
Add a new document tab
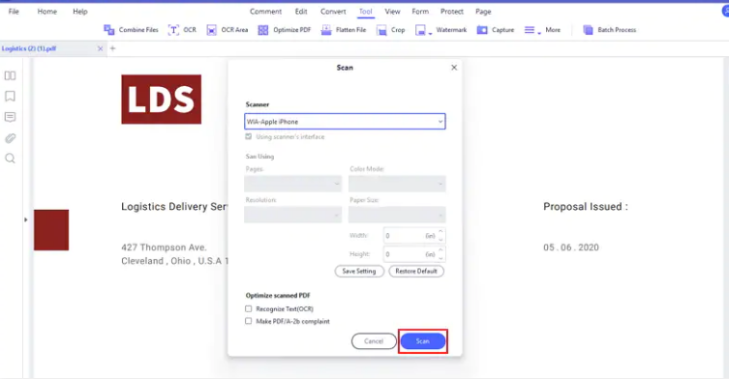point(112,48)
